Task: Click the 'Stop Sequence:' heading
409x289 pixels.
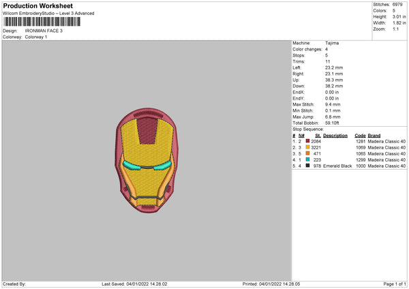Action: tap(308, 130)
